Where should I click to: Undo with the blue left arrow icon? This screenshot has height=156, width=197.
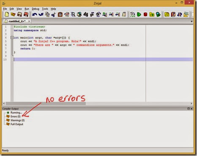[x=35, y=14]
